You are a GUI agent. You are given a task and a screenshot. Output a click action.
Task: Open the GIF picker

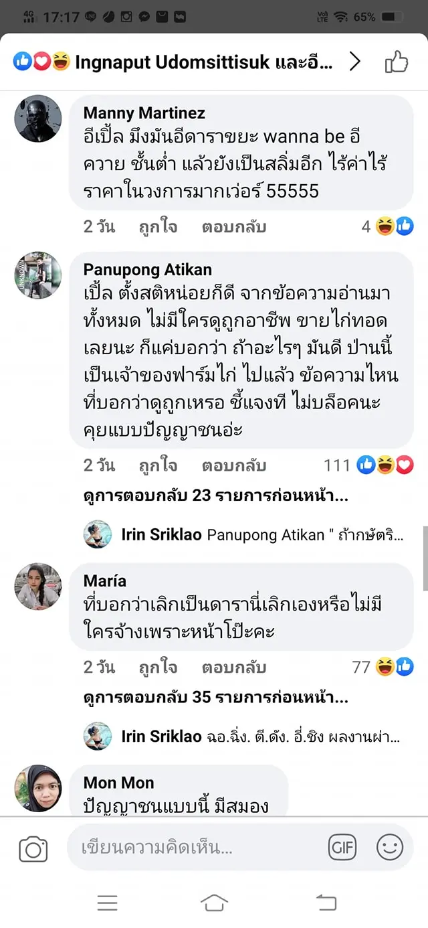(x=342, y=848)
